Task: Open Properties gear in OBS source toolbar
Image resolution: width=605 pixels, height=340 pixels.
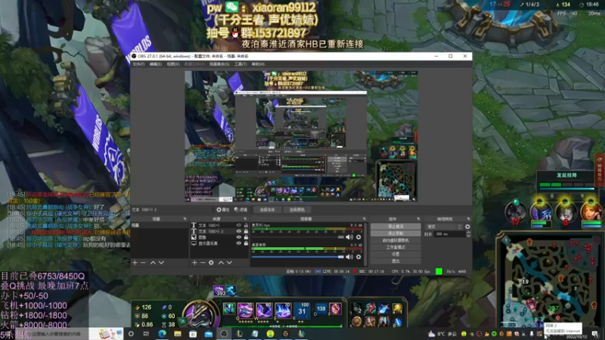Action: (223, 210)
